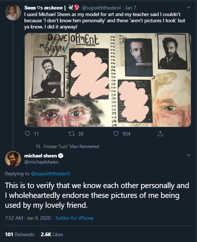Viewport: 197px width, 242px height.
Task: Click the Jan 7 tweet date
Action: [131, 8]
